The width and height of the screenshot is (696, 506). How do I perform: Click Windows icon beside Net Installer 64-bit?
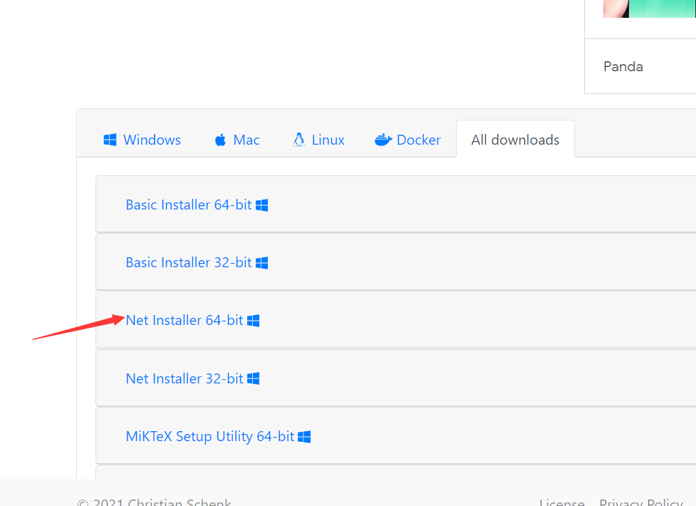pyautogui.click(x=254, y=321)
